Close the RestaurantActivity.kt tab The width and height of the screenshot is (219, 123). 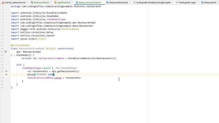pos(130,2)
